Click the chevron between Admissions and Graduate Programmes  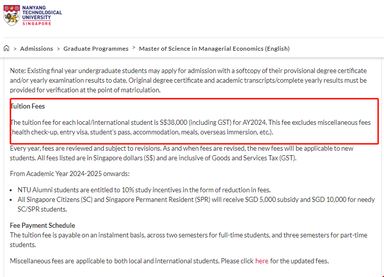coord(58,49)
